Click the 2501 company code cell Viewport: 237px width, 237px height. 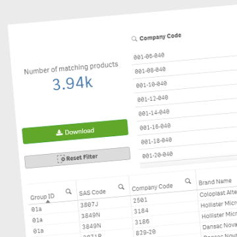point(140,200)
